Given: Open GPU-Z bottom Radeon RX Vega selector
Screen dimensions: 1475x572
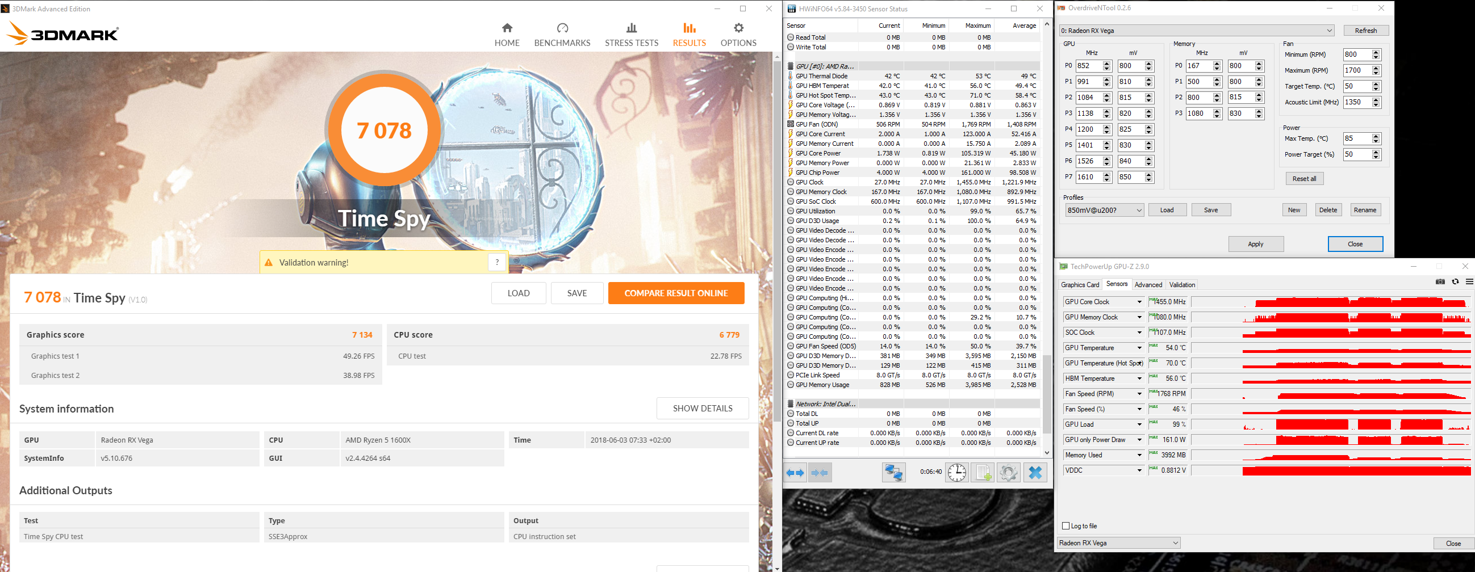Looking at the screenshot, I should (1119, 543).
